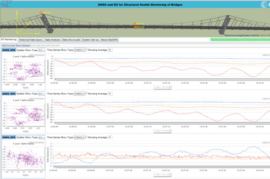Click the Set Current Show Sensor link
This screenshot has height=179, width=270.
tap(16, 45)
